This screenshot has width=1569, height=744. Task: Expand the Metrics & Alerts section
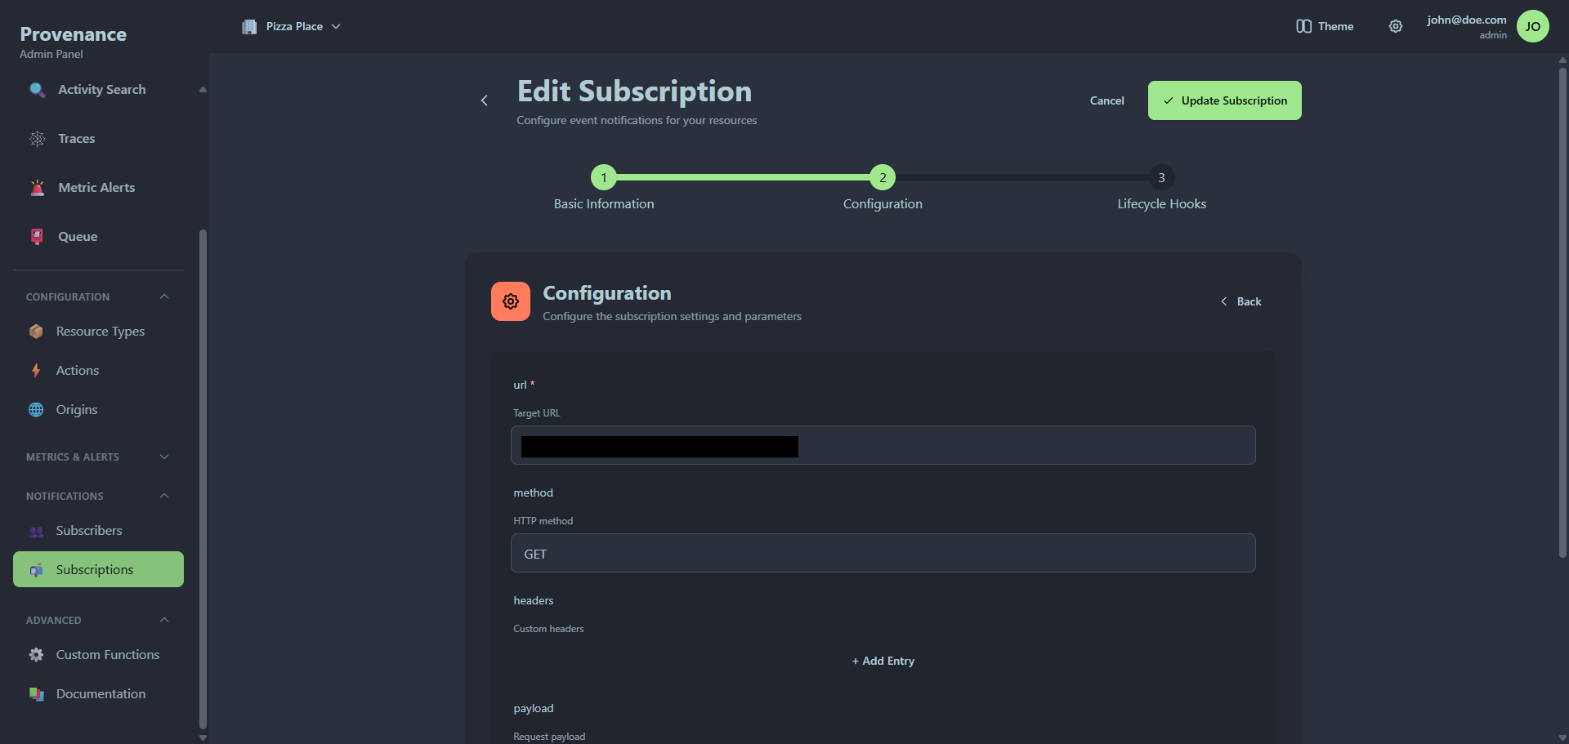[163, 457]
